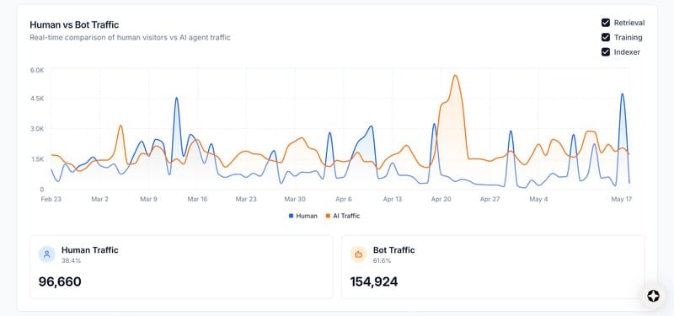Click the person icon in Human Traffic card
Screen dimensions: 674x316
(x=47, y=254)
